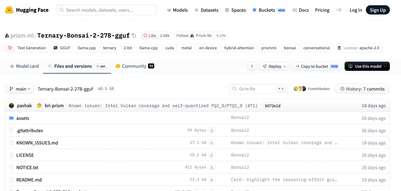401x191 pixels.
Task: Click the Go to file search box
Action: [258, 89]
